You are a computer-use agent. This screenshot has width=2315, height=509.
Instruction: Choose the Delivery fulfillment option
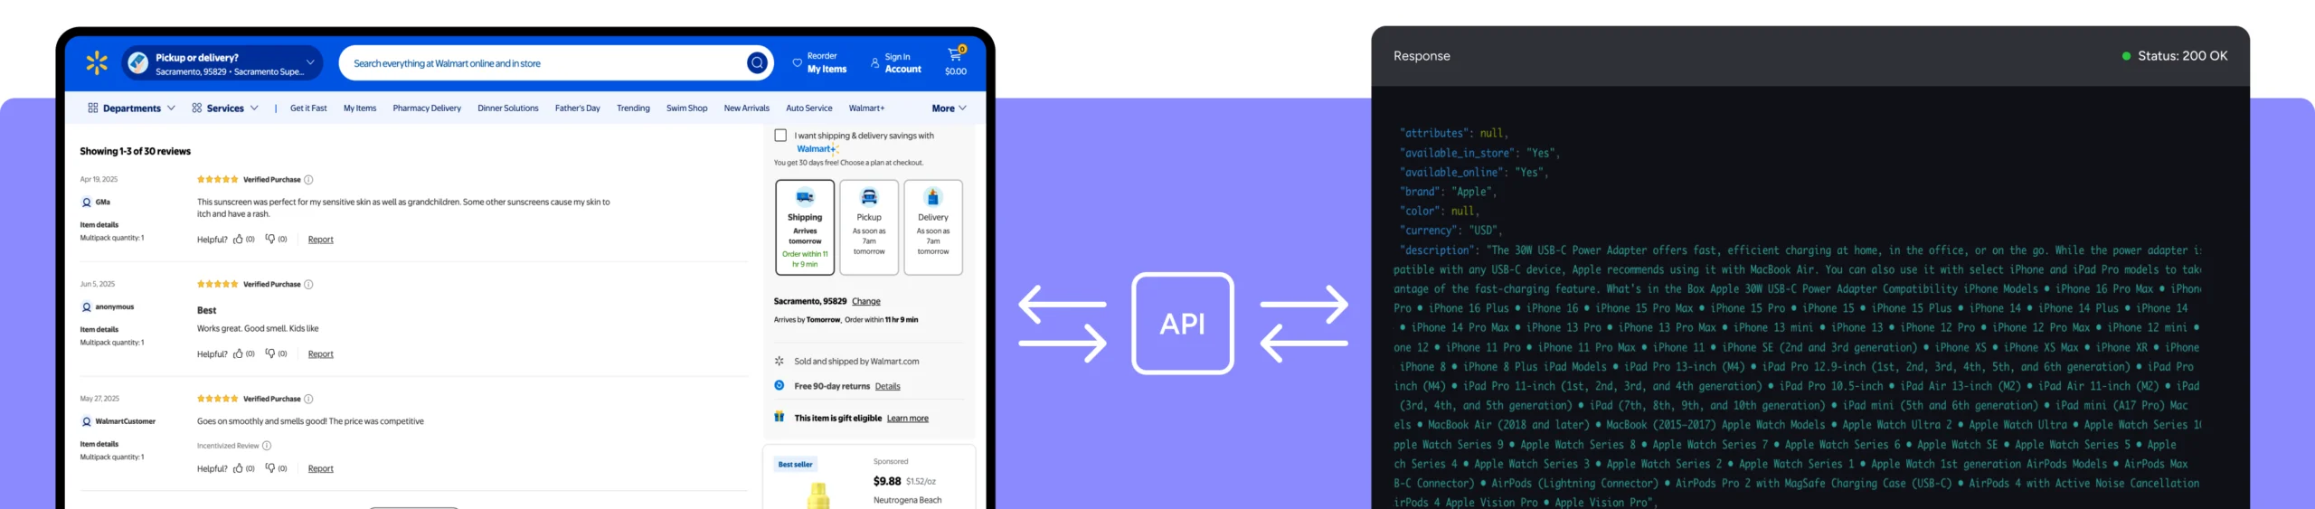[x=932, y=227]
